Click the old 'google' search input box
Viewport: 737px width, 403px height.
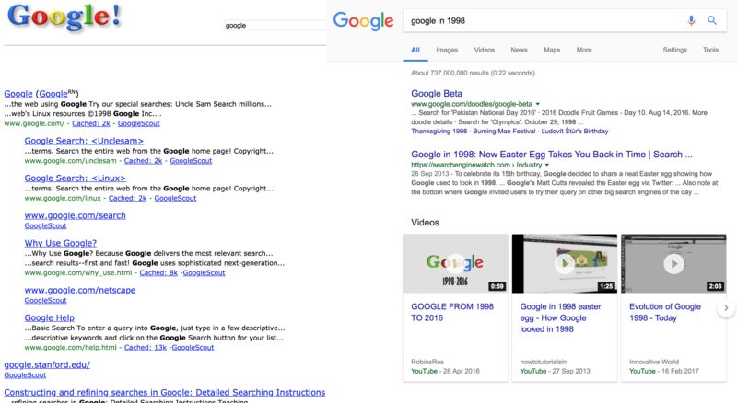275,26
